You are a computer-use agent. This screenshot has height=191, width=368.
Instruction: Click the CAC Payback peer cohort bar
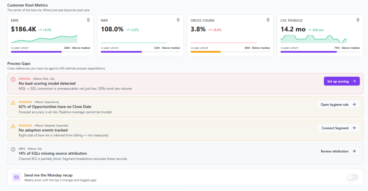pos(320,52)
